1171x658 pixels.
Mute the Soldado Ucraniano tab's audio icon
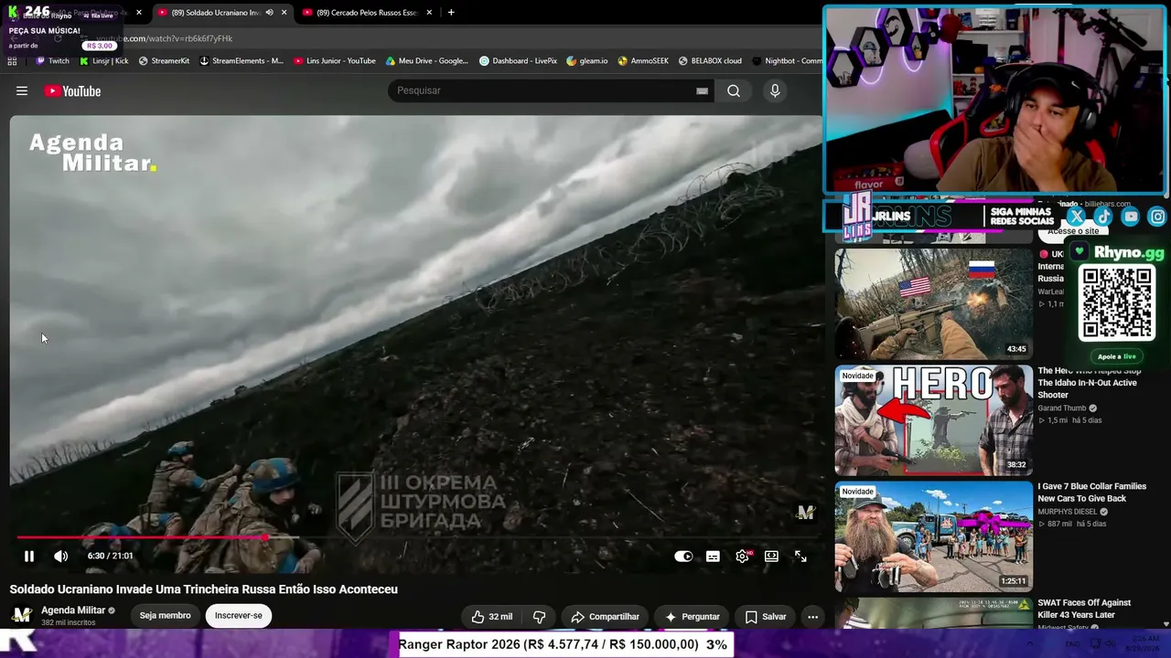pos(269,13)
